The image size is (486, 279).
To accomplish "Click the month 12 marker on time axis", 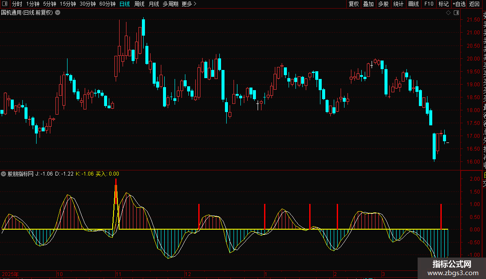I will (x=188, y=274).
